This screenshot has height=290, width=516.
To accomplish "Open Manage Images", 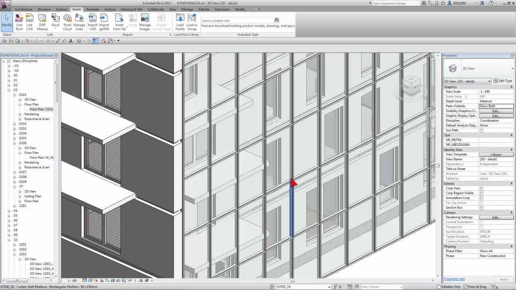I will click(x=145, y=22).
